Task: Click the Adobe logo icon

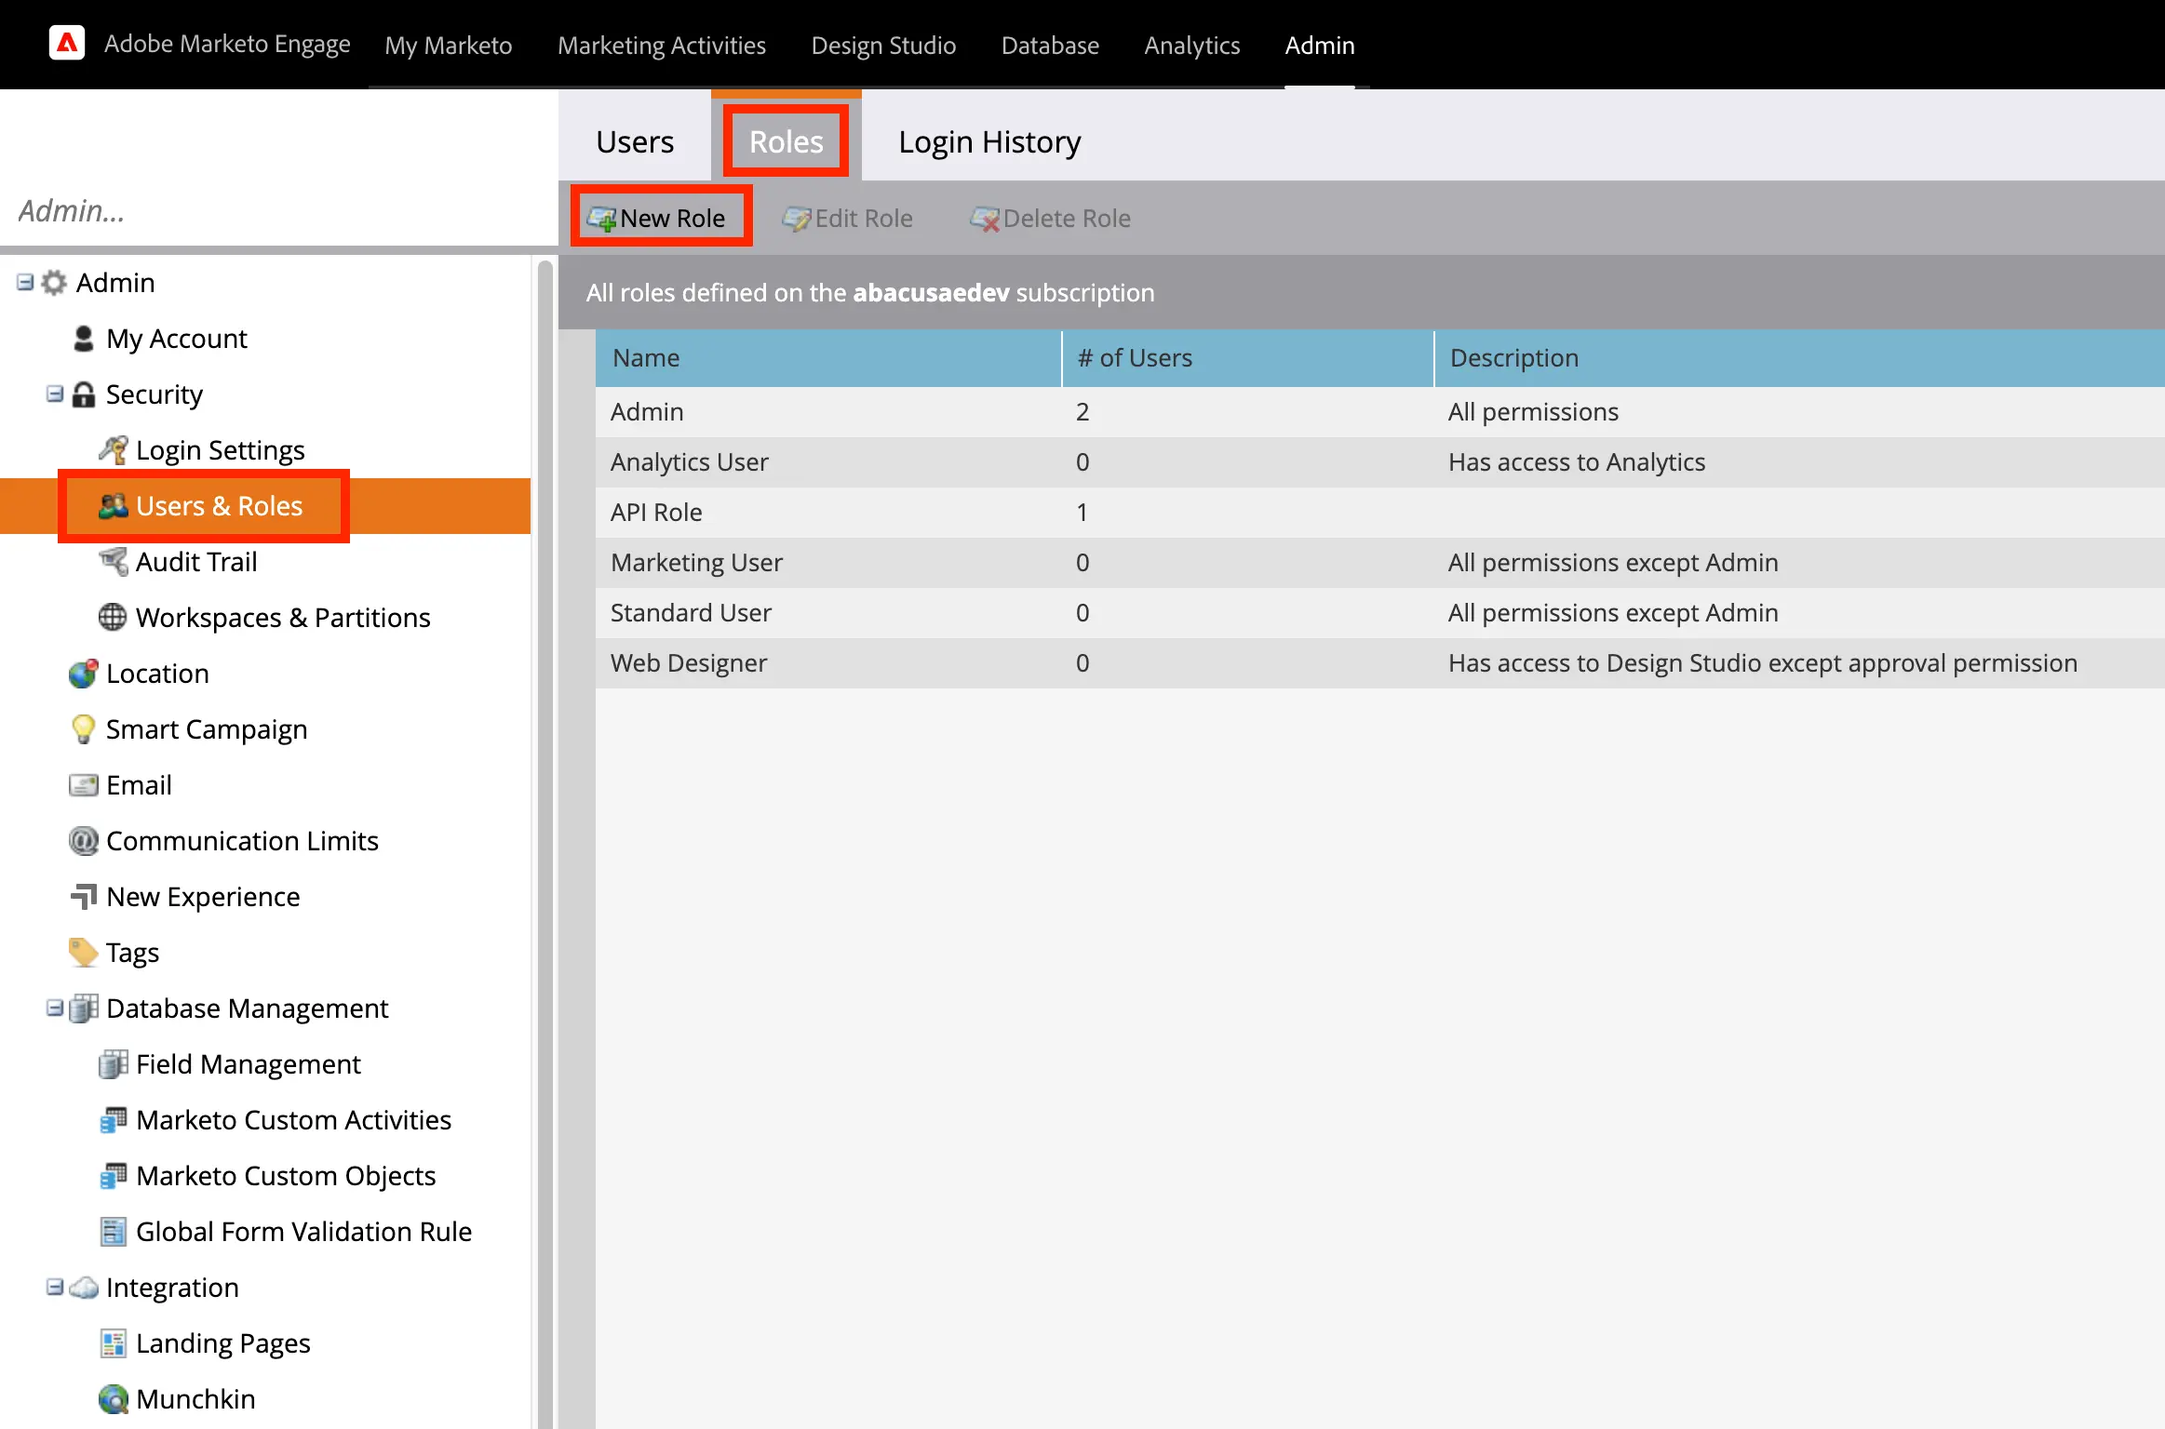Action: (67, 44)
